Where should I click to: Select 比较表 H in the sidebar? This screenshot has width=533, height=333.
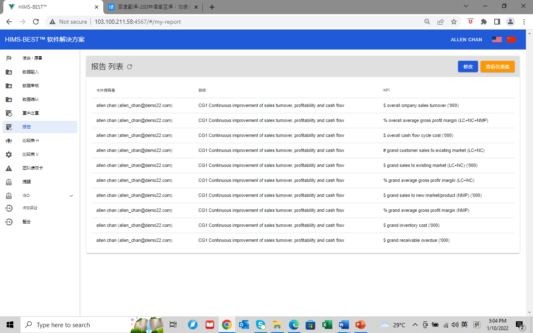click(31, 141)
